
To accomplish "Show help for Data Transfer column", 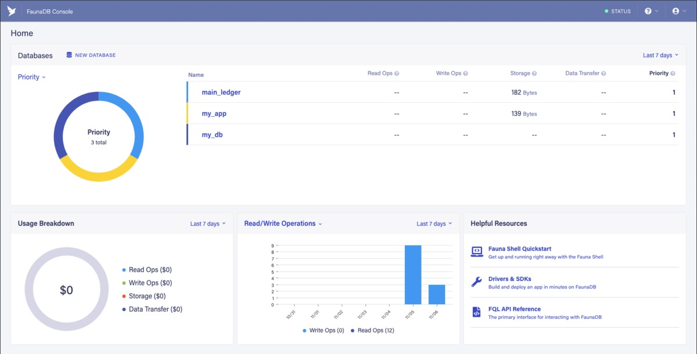I will (x=604, y=74).
